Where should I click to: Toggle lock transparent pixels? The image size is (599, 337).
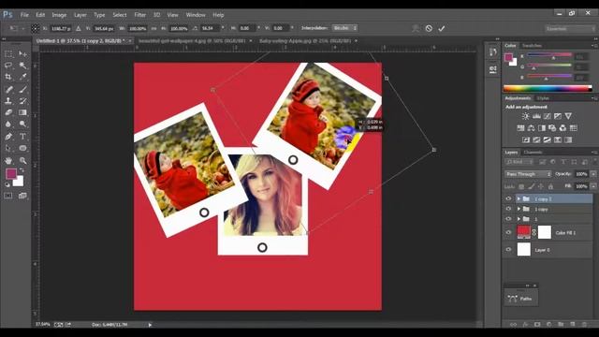point(521,187)
